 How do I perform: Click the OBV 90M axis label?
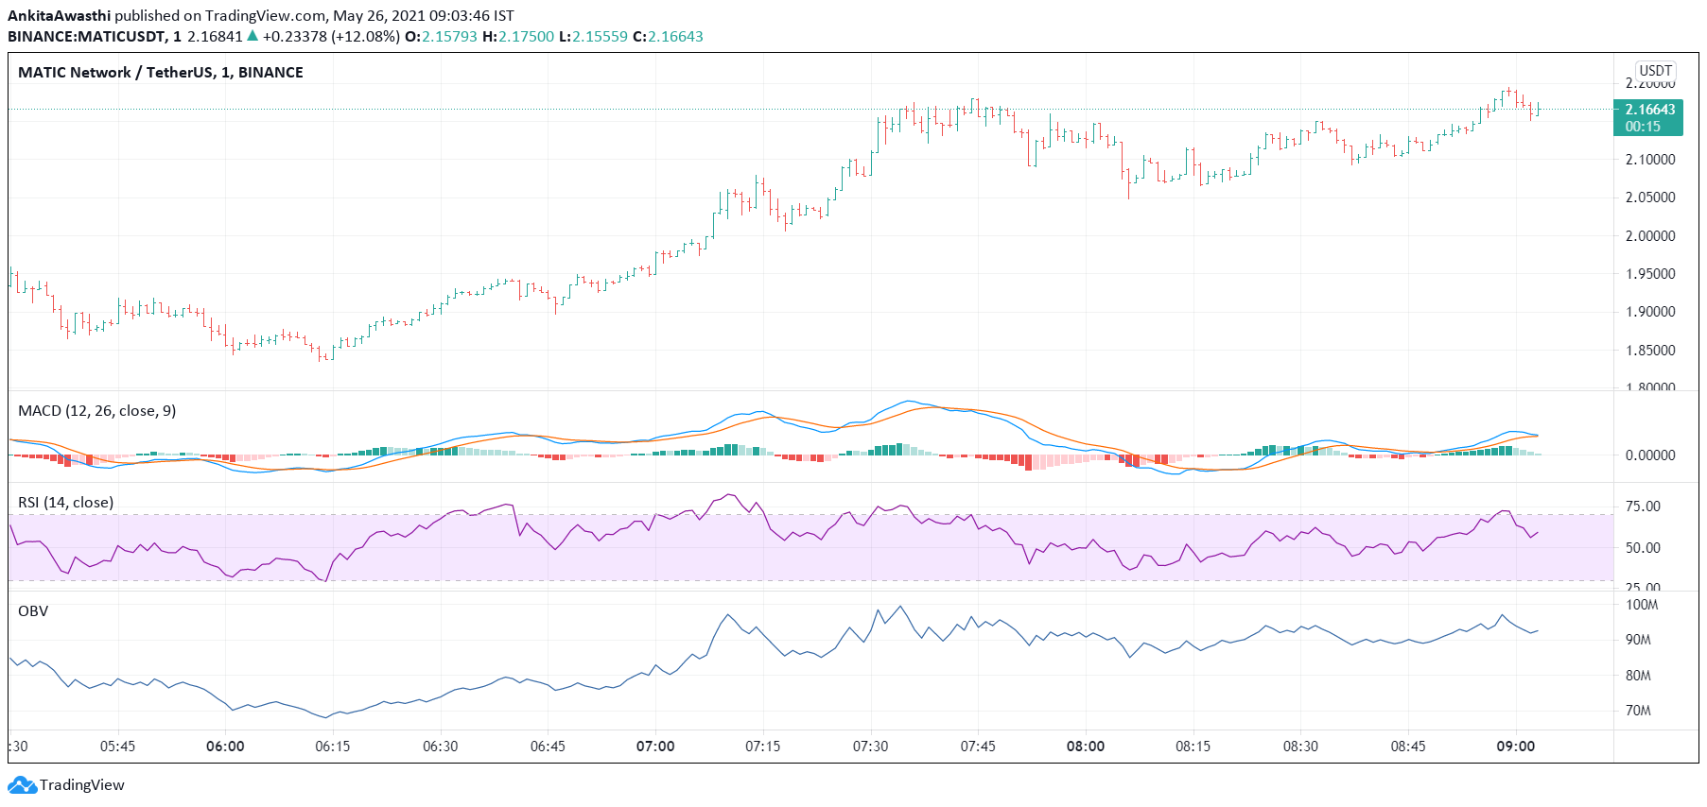1639,640
